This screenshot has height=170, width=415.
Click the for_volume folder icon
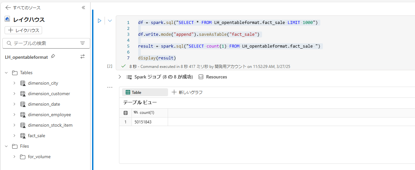(x=23, y=157)
